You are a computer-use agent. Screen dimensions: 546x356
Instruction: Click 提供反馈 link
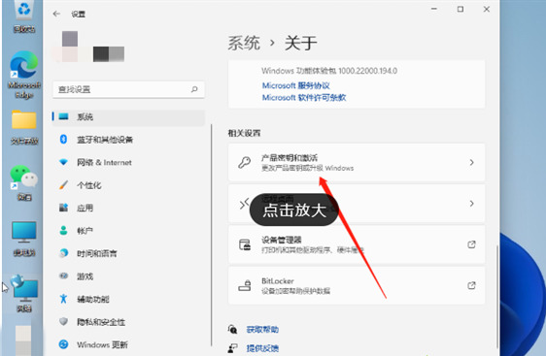262,348
